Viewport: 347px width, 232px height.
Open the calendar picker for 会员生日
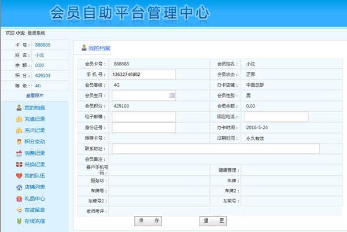pos(172,95)
